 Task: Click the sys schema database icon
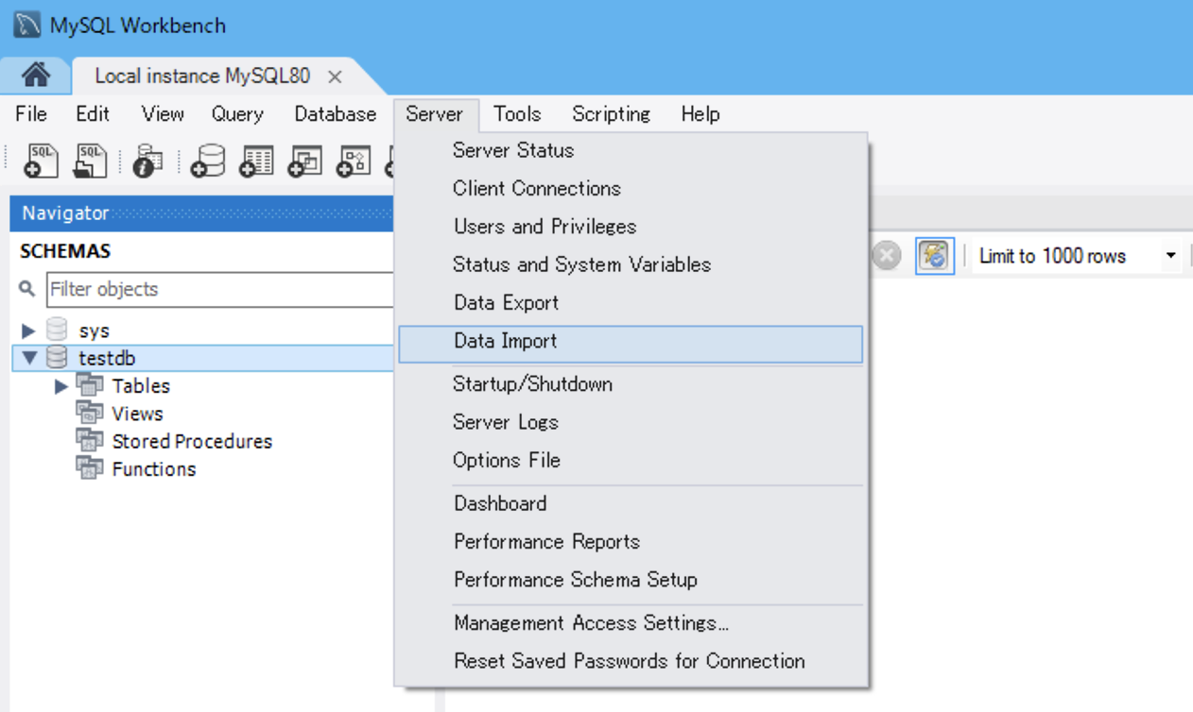coord(57,330)
